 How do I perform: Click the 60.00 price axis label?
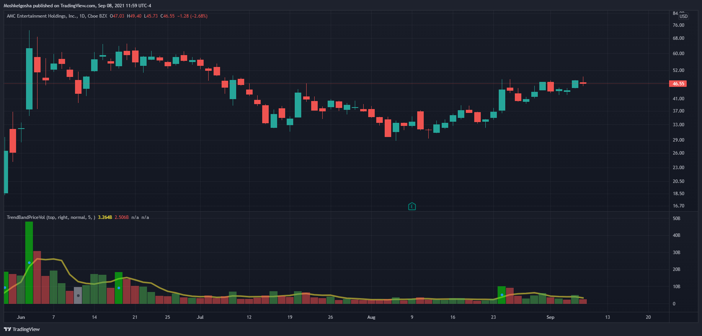(678, 54)
